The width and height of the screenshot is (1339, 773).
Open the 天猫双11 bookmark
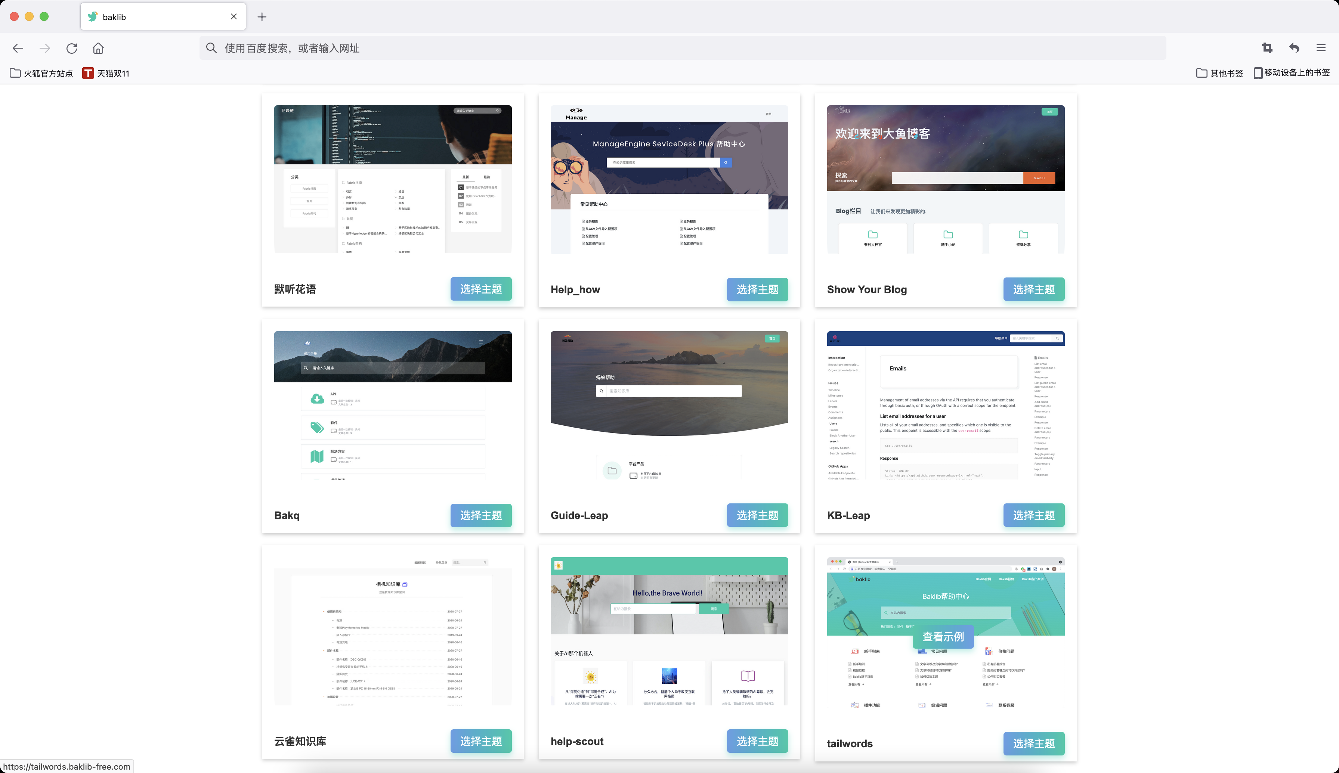click(106, 73)
